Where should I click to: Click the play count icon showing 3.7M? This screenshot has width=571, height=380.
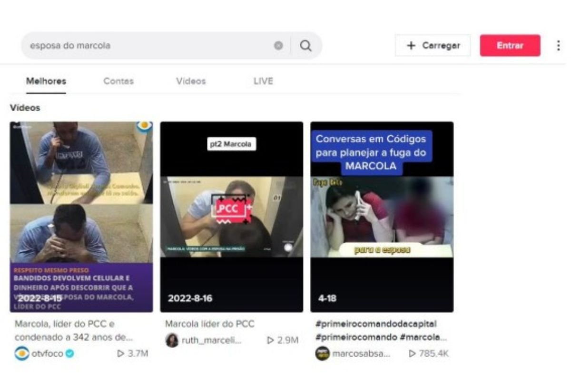click(120, 353)
